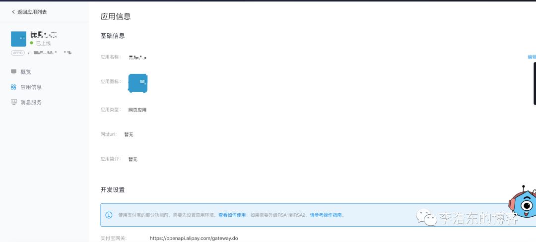Select 应用信息 in the sidebar
The width and height of the screenshot is (536, 242).
[31, 87]
